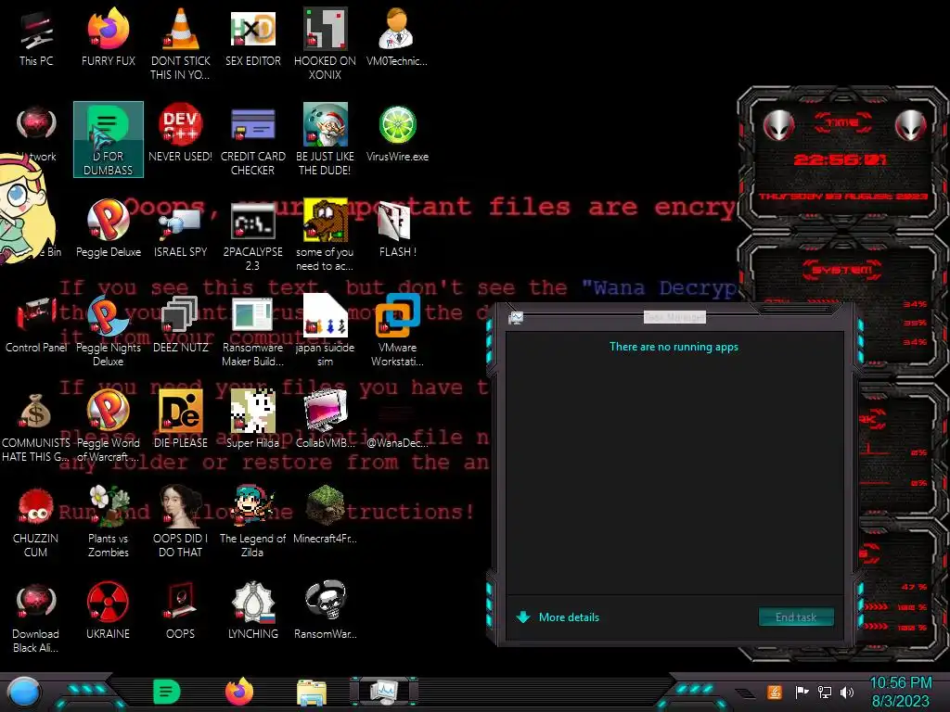Screen dimensions: 950x712
Task: Open the money bag COMMUNISTS HATE THIS icon
Action: click(36, 426)
